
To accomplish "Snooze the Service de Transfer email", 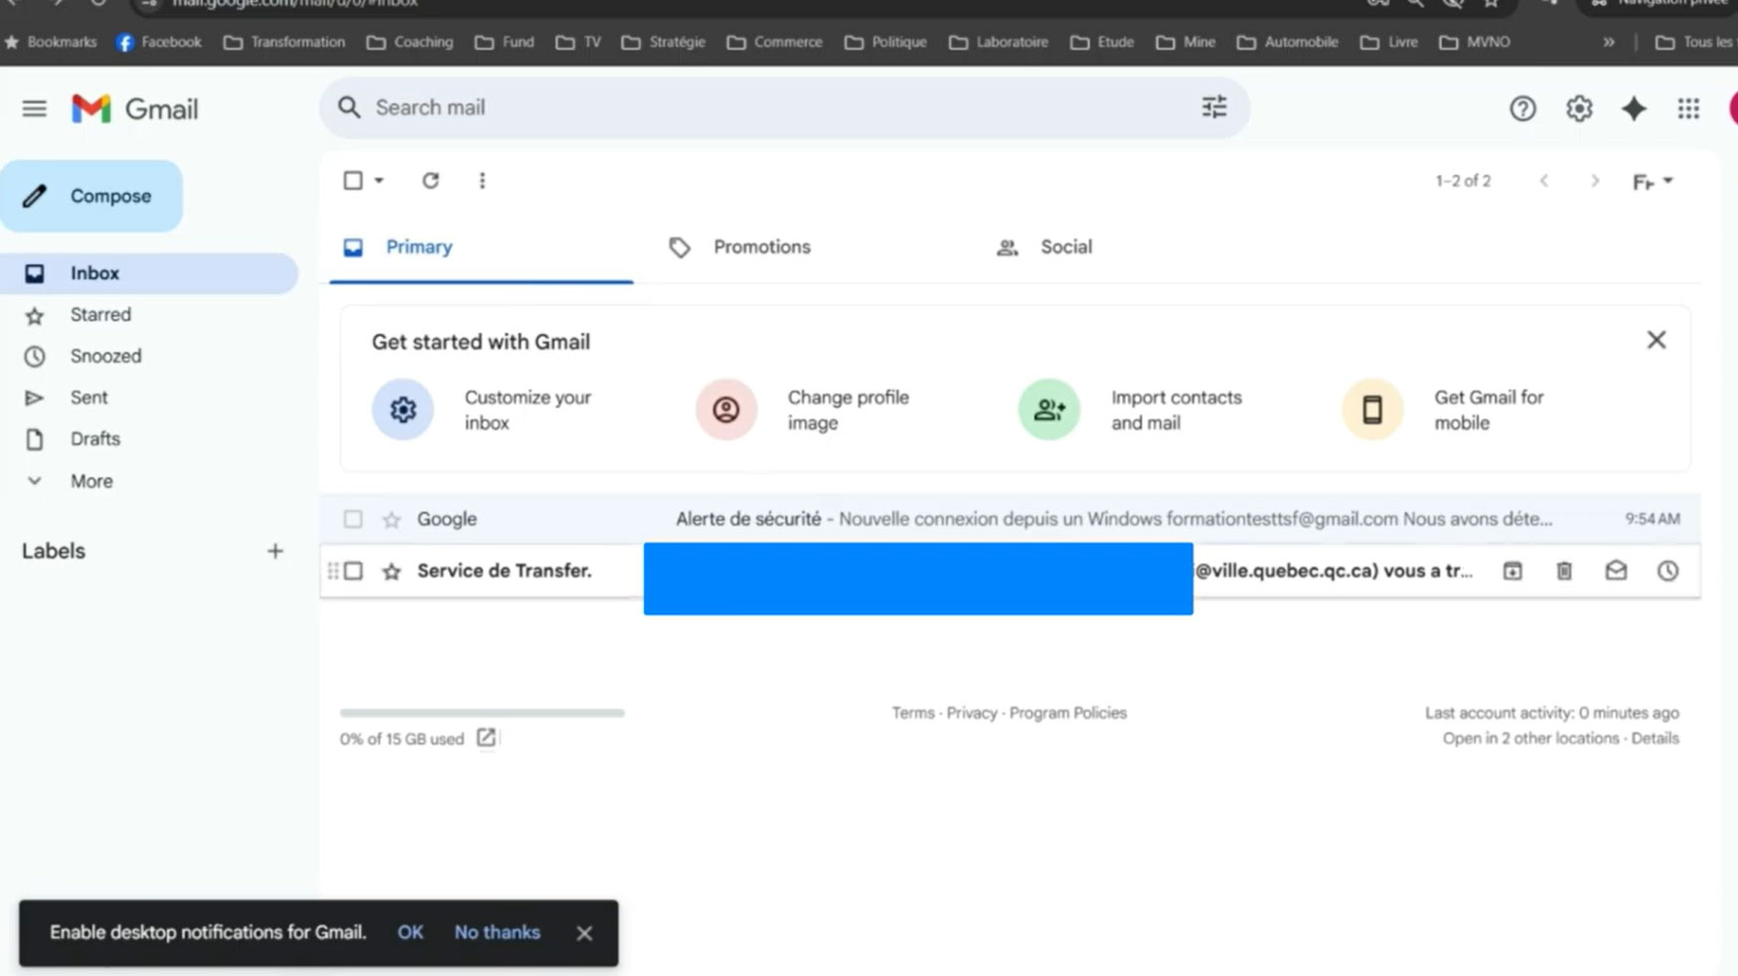I will point(1666,570).
